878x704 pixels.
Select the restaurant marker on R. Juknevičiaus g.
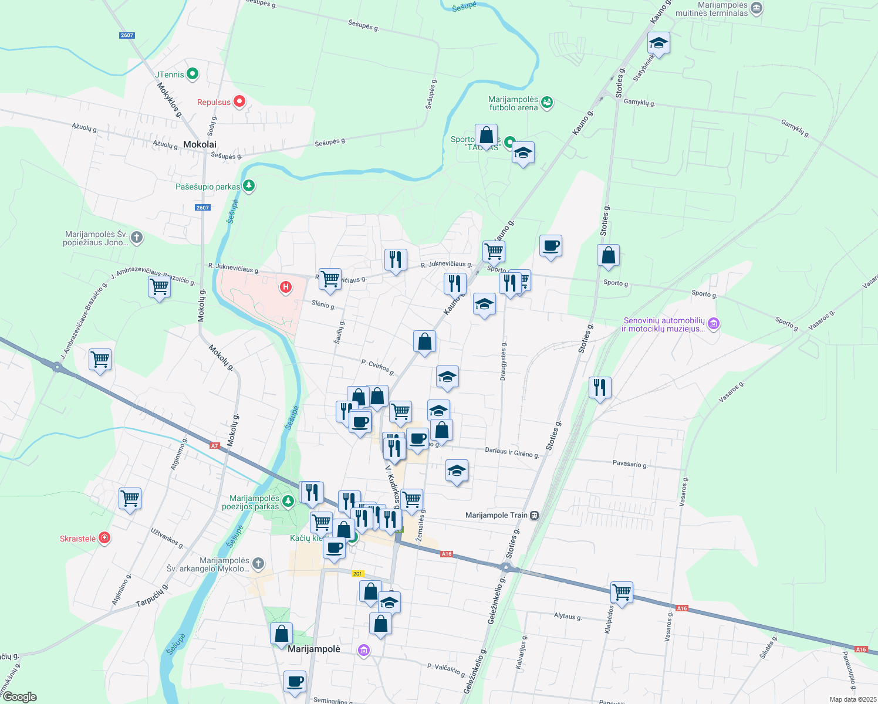click(395, 260)
